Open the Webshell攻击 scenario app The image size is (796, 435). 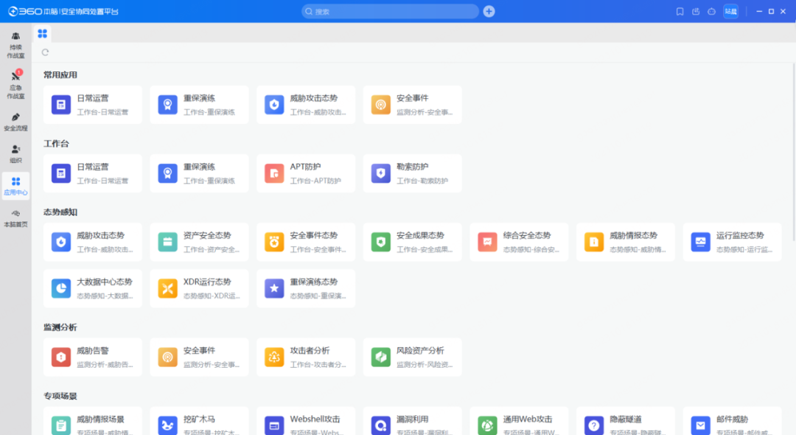(305, 422)
